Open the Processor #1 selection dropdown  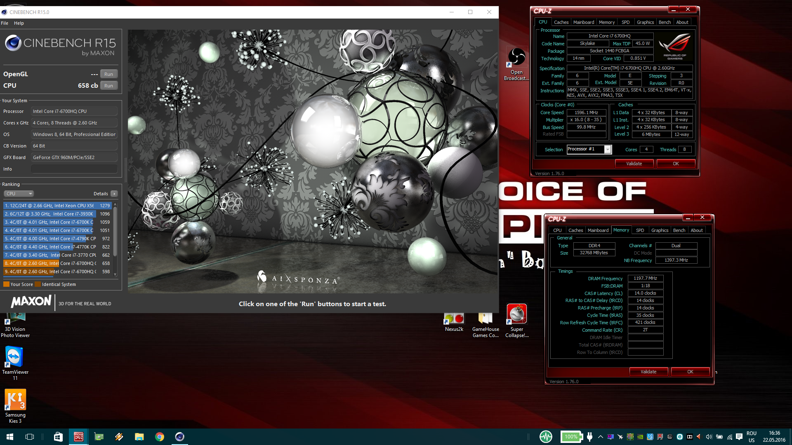(589, 149)
